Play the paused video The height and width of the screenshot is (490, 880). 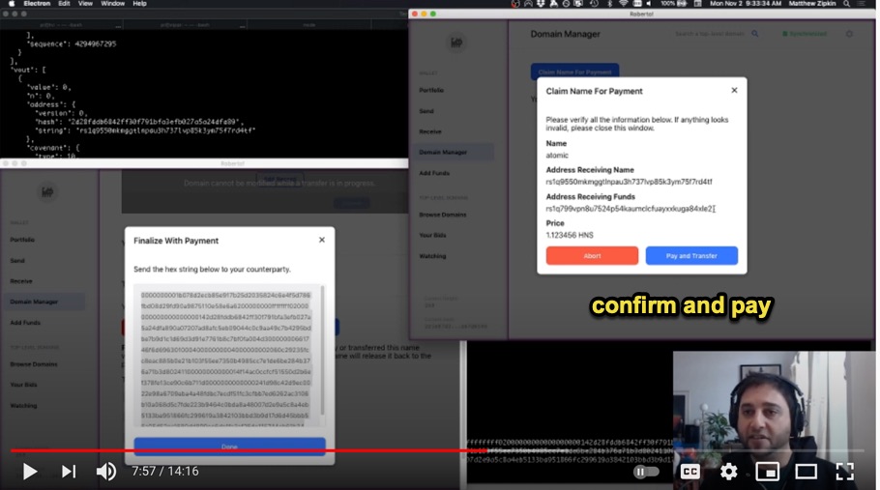30,472
